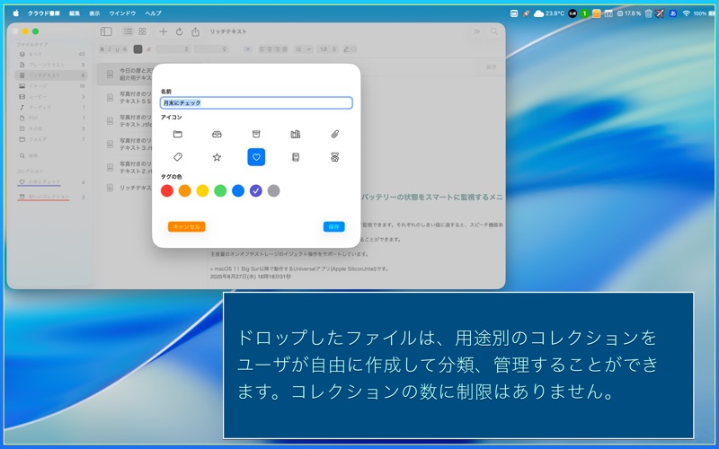
Task: Pick the yellow tag color
Action: tap(202, 190)
